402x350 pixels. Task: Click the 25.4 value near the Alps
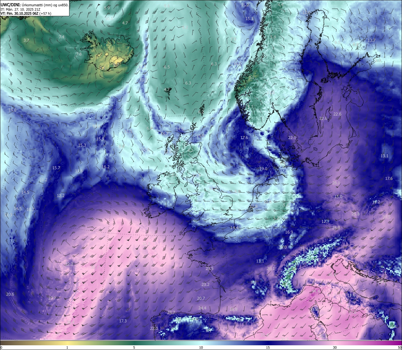click(304, 249)
